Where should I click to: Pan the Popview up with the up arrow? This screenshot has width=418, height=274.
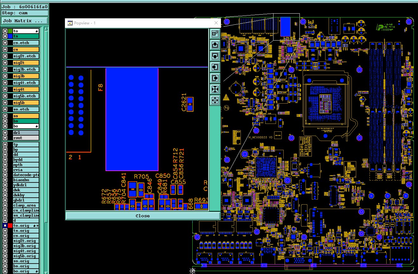(x=215, y=45)
